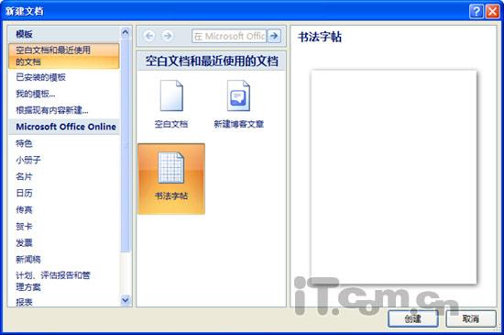
Task: Open the 小册子 template category
Action: coord(28,160)
